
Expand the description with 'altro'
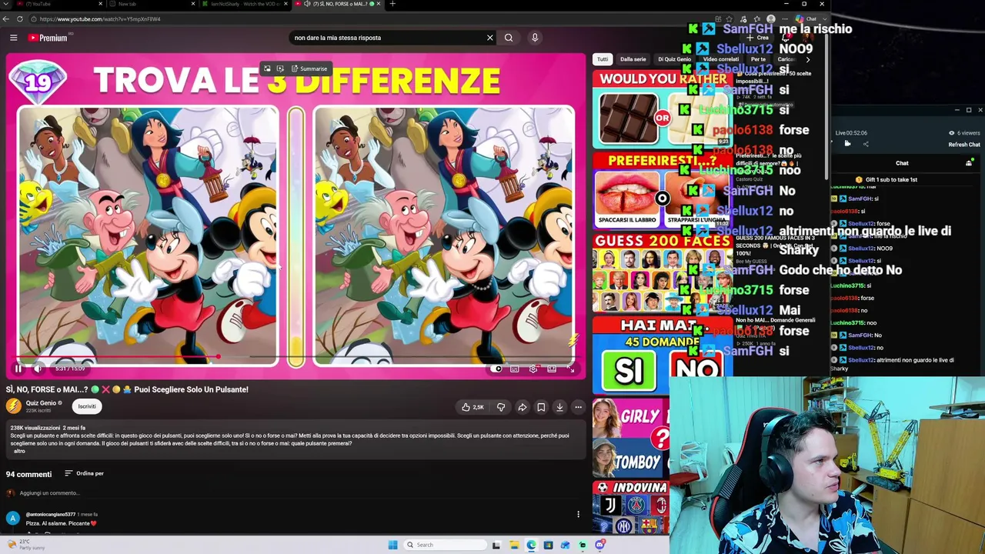point(19,451)
